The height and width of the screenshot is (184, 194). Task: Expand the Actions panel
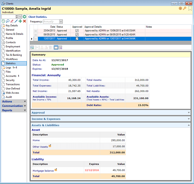pos(14,101)
